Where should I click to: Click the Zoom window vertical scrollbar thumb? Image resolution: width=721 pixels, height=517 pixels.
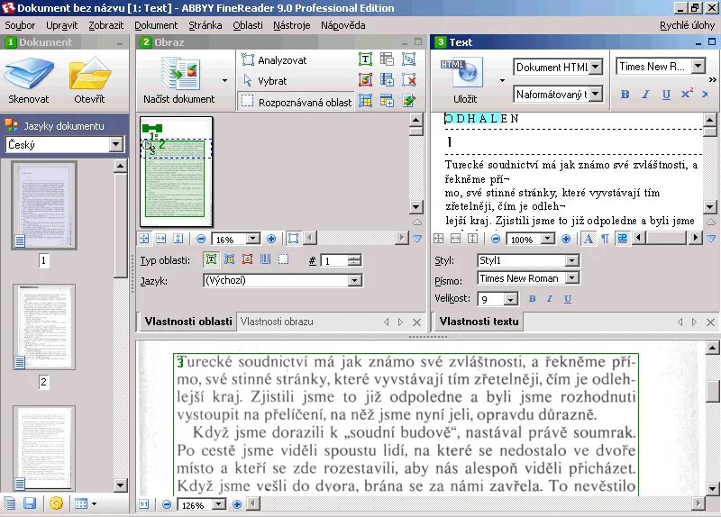(x=713, y=391)
